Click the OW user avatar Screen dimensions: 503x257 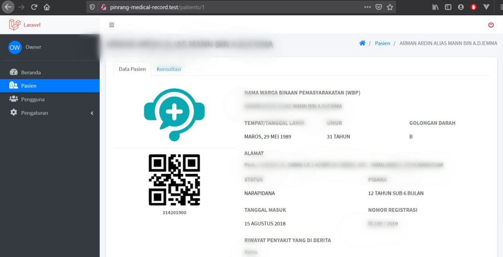tap(15, 47)
